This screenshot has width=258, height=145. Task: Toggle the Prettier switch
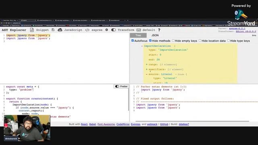tap(117, 87)
